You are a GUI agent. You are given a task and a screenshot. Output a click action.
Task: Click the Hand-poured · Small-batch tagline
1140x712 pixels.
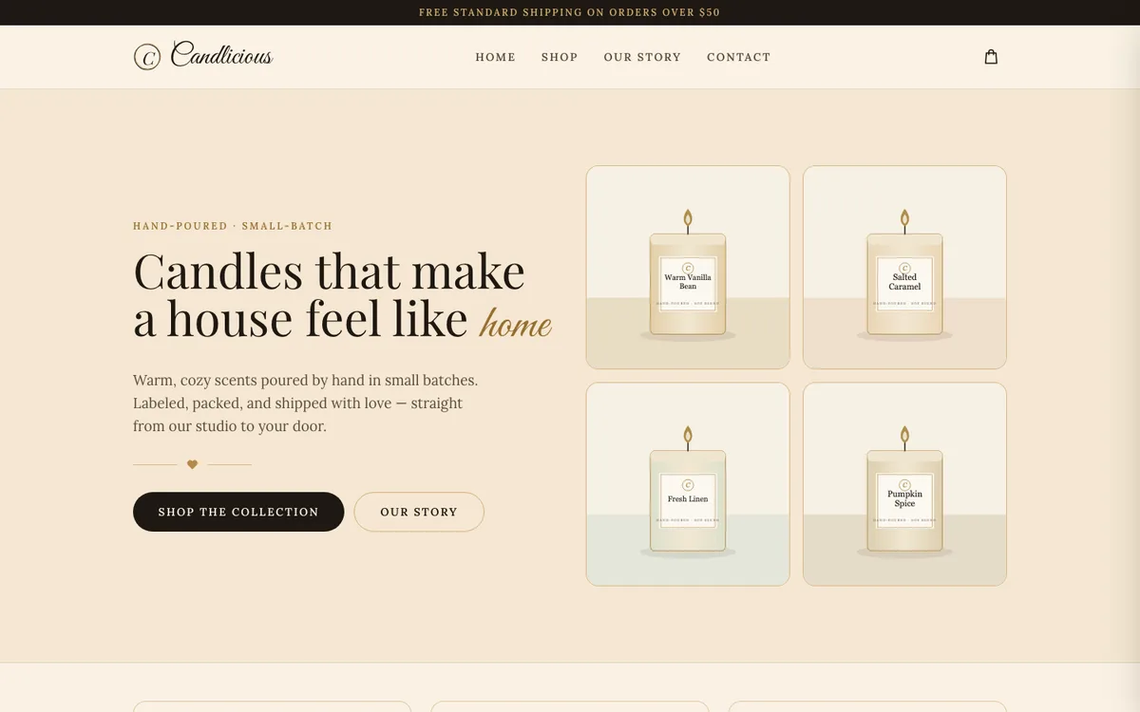tap(233, 226)
